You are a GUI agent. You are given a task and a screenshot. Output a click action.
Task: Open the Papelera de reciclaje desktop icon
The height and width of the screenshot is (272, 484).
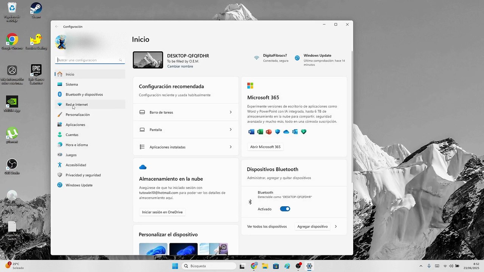(x=12, y=12)
